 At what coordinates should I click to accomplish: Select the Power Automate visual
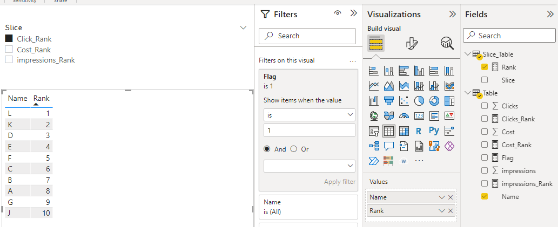tap(374, 161)
